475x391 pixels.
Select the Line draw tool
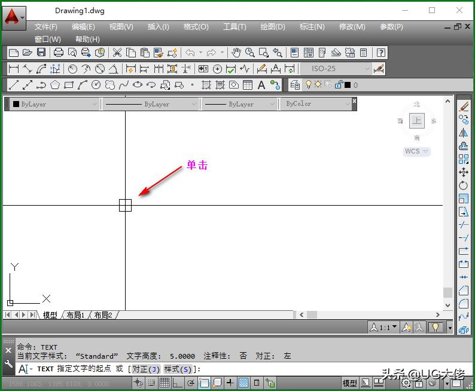13,85
